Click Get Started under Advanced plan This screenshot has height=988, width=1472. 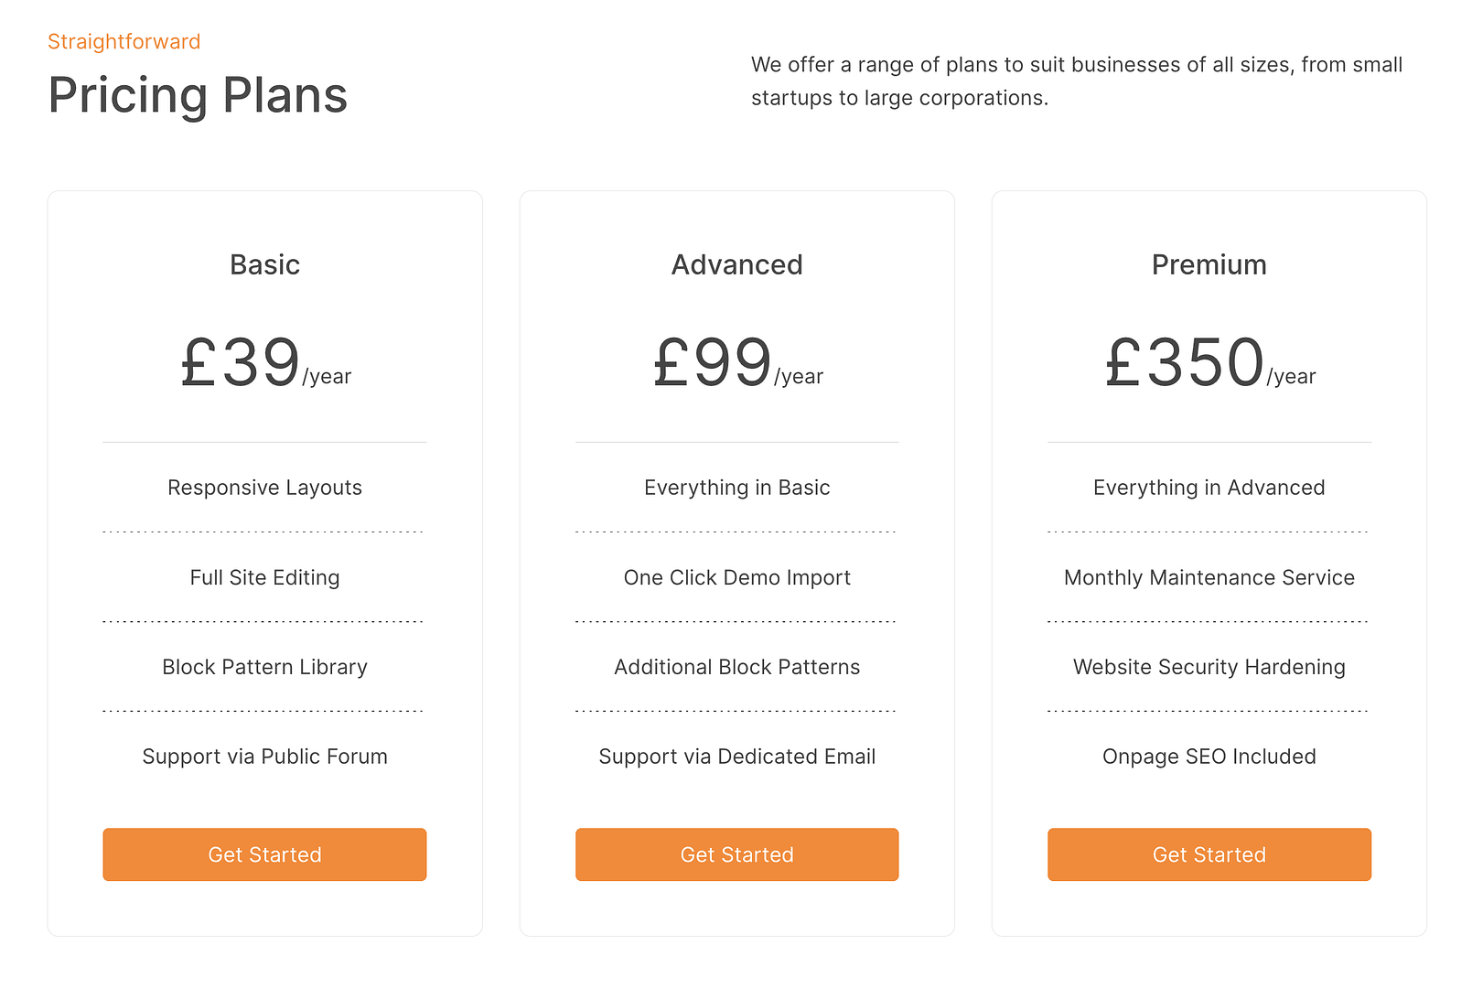pos(736,854)
